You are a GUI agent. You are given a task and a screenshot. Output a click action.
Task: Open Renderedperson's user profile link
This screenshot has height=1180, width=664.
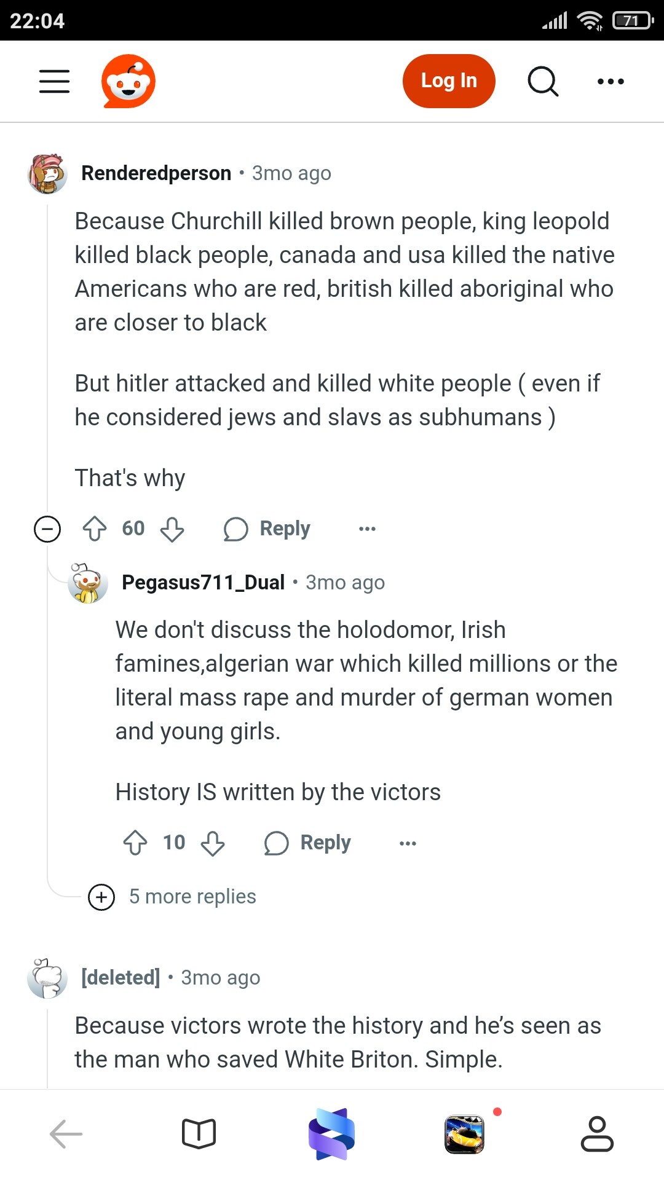click(156, 173)
